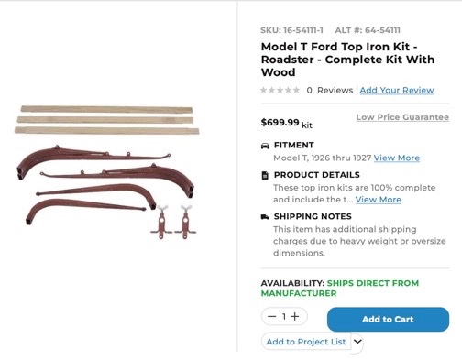Click the Shipping Notes truck icon

pos(265,217)
